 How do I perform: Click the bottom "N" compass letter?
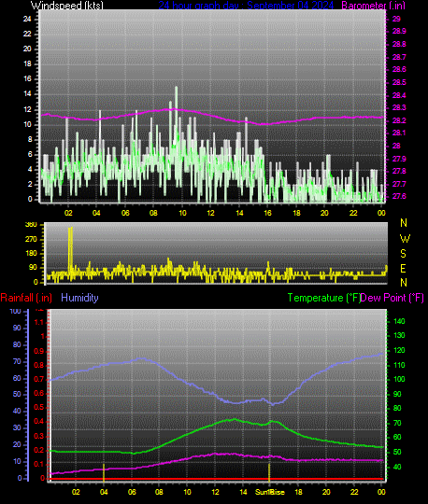pos(404,283)
